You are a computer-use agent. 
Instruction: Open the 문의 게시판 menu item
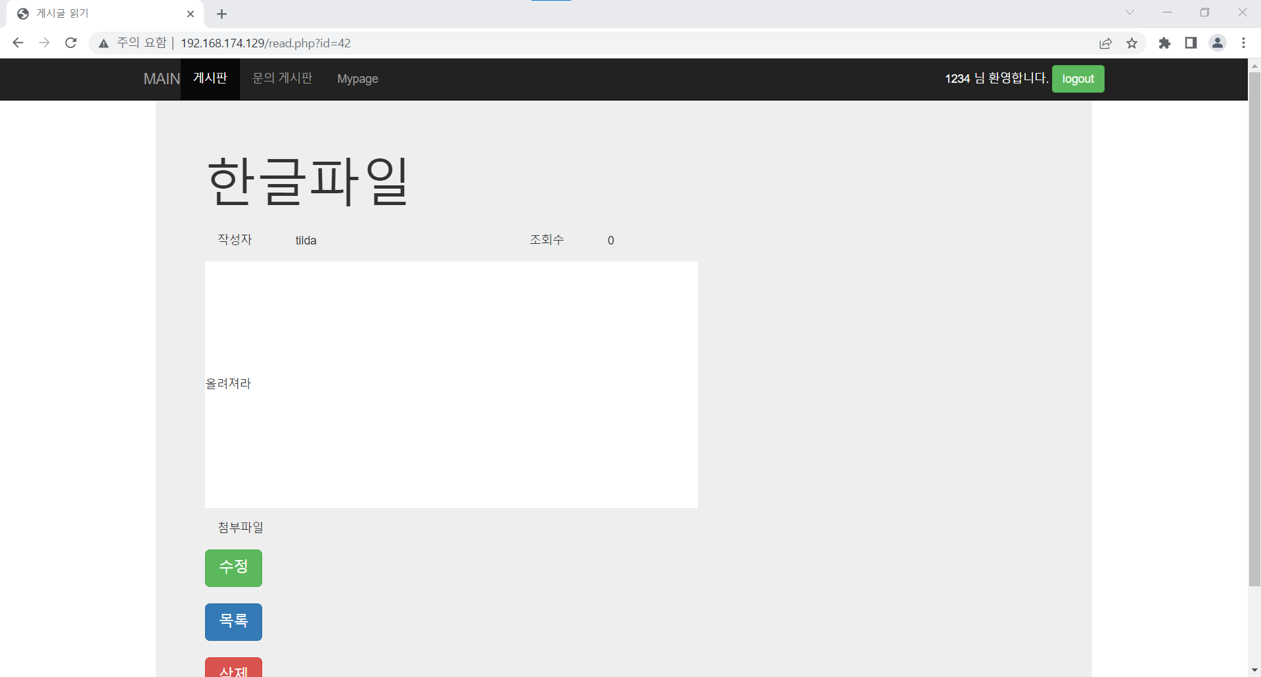tap(283, 79)
